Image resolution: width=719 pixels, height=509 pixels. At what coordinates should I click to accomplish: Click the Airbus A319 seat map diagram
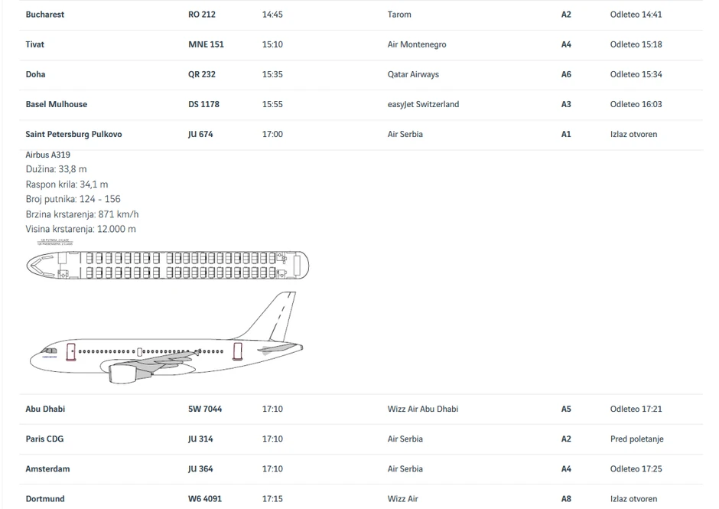pos(168,265)
